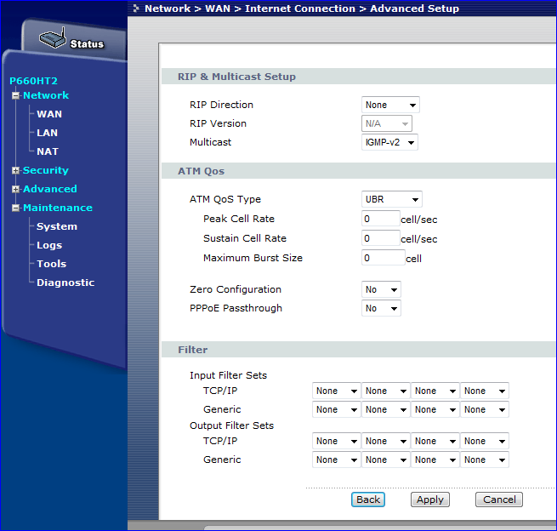Open the NAT menu item
This screenshot has width=557, height=531.
click(x=48, y=151)
